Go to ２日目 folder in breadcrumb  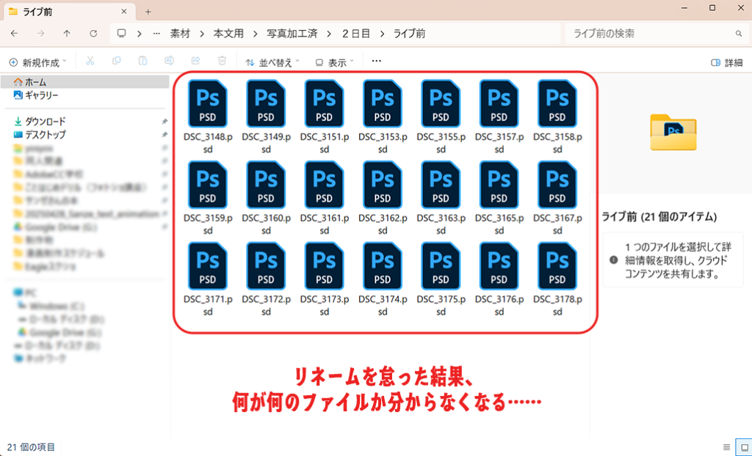[x=356, y=34]
